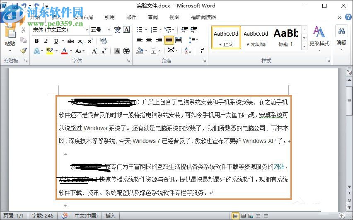Open 更改样式 change styles button

(x=319, y=38)
